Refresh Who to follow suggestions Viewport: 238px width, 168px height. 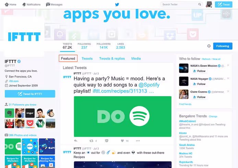click(x=206, y=59)
